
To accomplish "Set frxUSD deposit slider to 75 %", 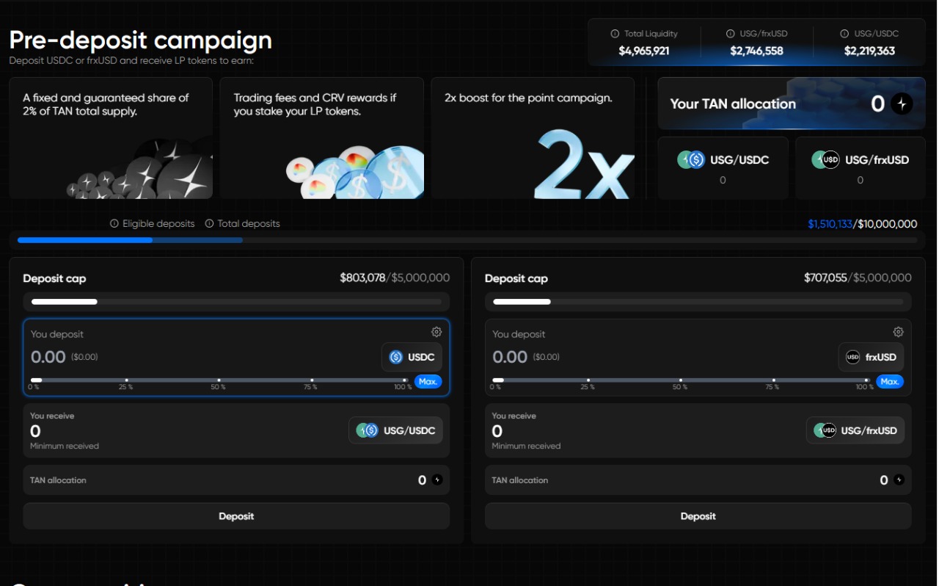I will point(772,380).
